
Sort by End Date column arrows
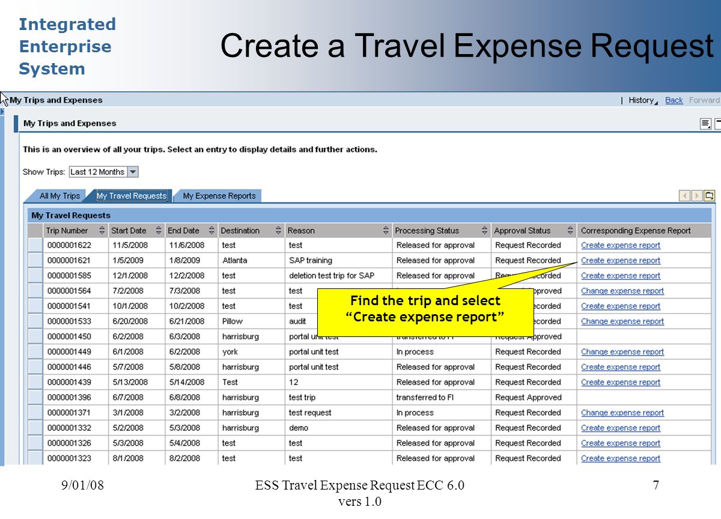211,231
